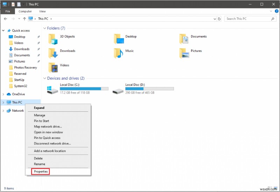This screenshot has height=192, width=280.
Task: Open the Pictures folder icon in Folders
Action: coord(184,53)
